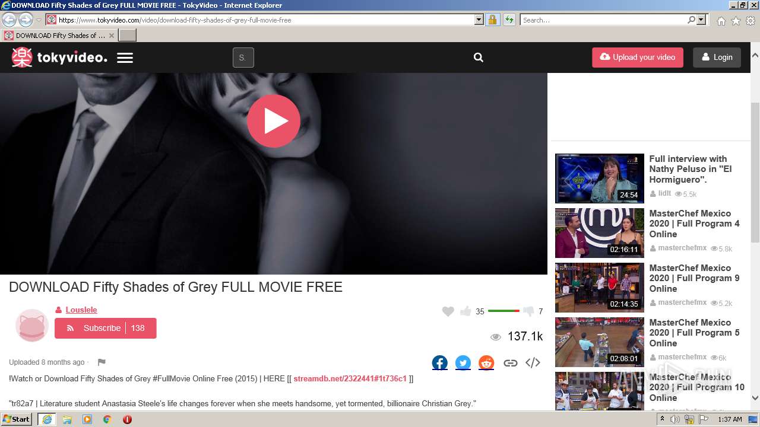
Task: Report video with the flag icon
Action: tap(102, 362)
